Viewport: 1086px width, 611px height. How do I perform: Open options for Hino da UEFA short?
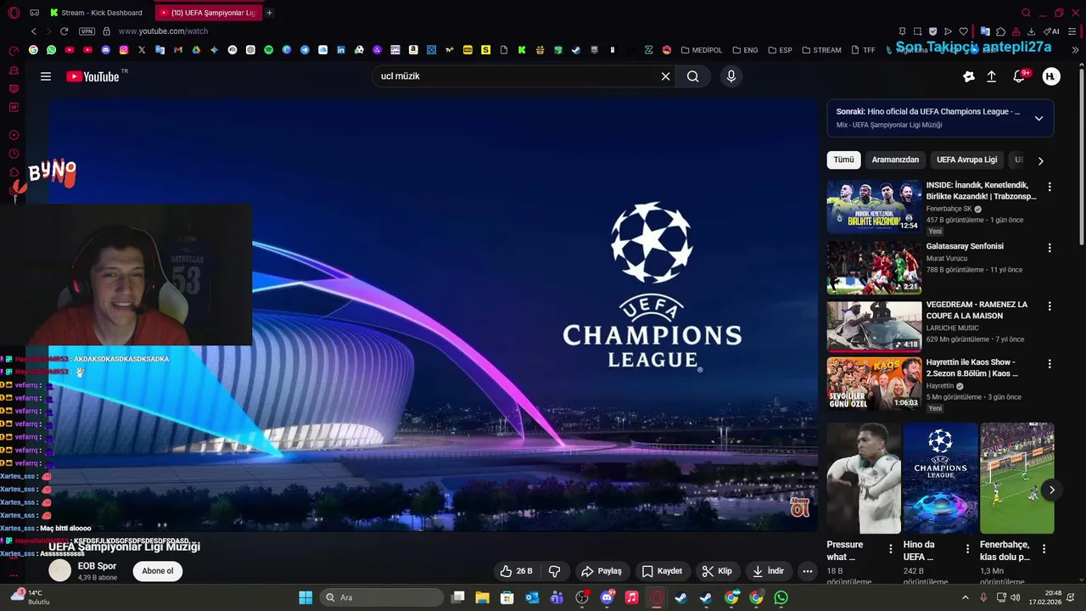pos(967,549)
